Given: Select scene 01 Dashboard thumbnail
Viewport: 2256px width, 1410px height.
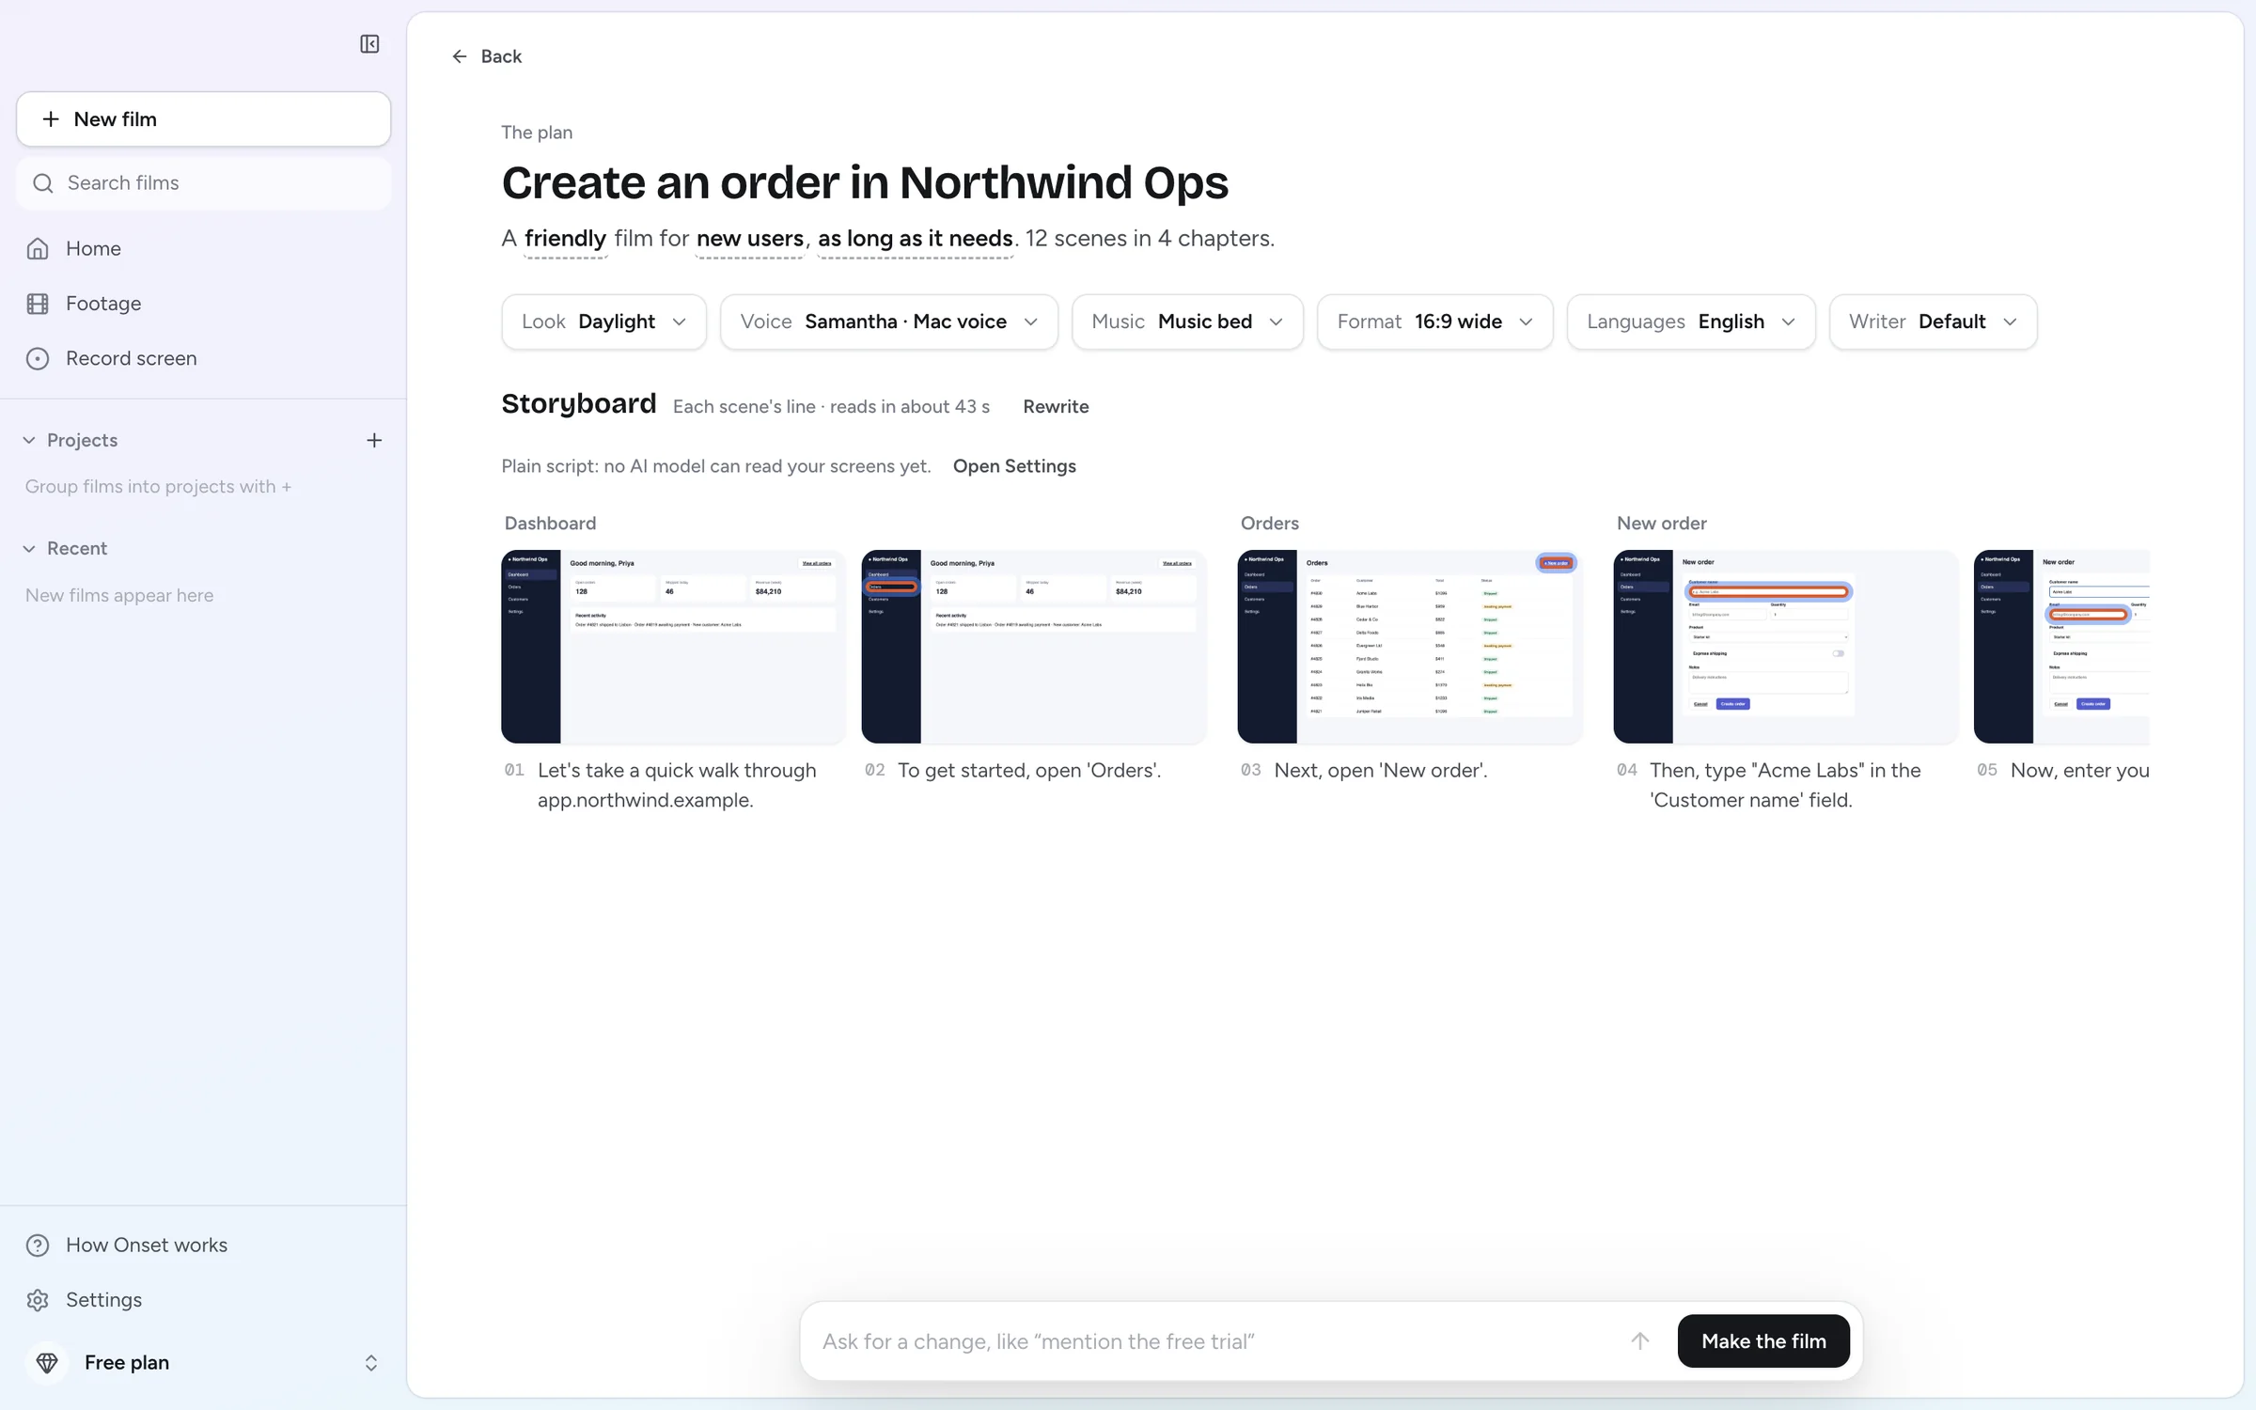Looking at the screenshot, I should tap(673, 647).
